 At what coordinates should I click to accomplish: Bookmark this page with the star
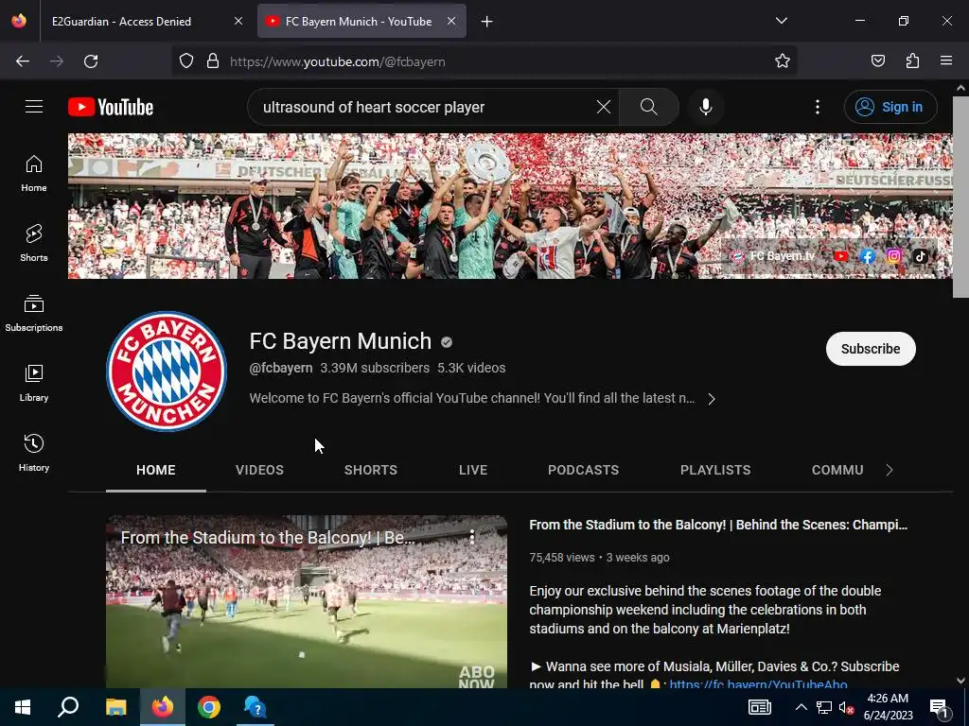(x=783, y=61)
